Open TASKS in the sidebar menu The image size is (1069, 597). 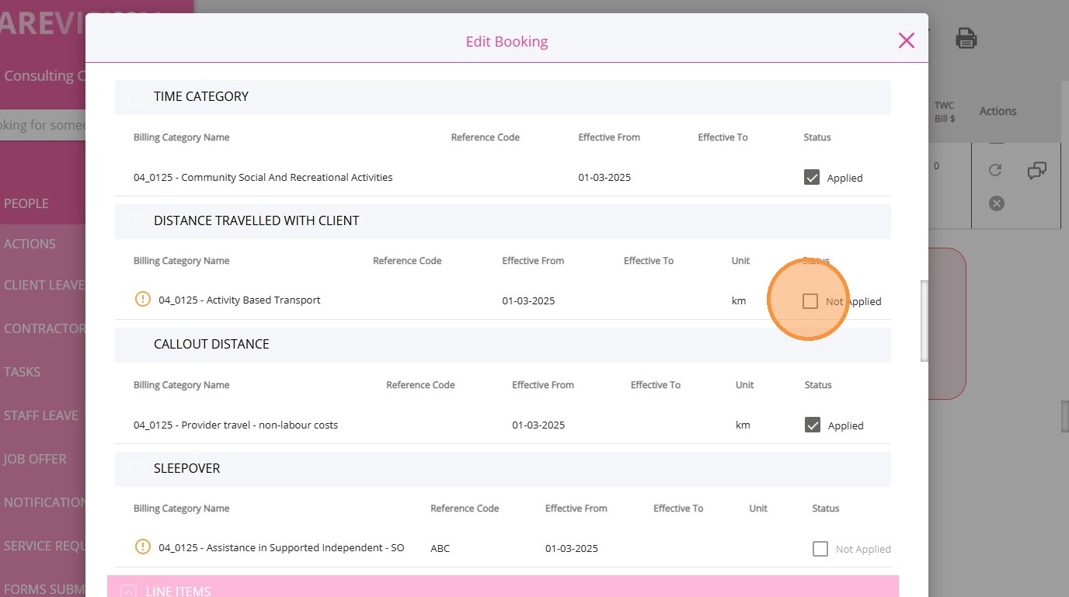click(x=23, y=372)
